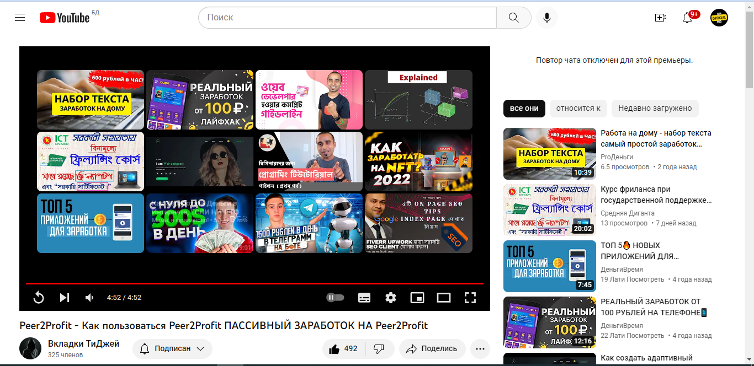Go to YouTube home via logo
The height and width of the screenshot is (366, 754).
[x=65, y=18]
